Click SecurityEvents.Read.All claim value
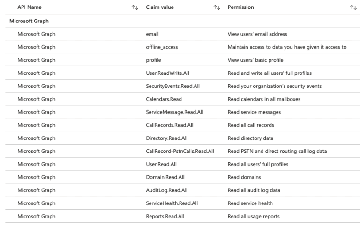The height and width of the screenshot is (225, 360). 171,86
